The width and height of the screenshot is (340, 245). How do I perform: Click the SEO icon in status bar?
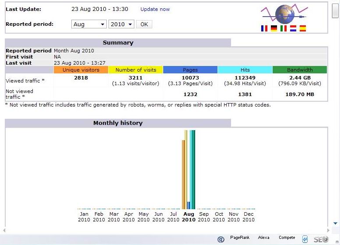point(321,239)
